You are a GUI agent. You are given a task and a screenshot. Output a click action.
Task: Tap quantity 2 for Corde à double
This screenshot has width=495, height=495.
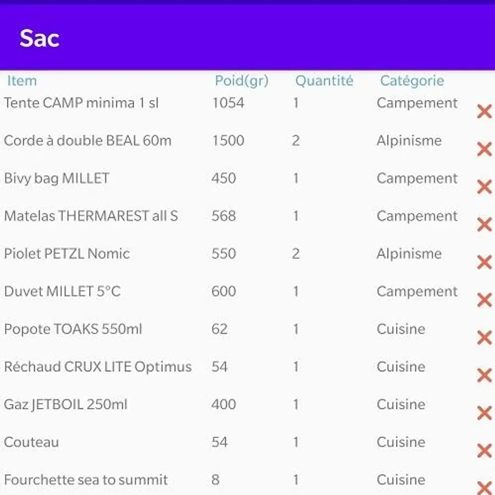tap(296, 141)
